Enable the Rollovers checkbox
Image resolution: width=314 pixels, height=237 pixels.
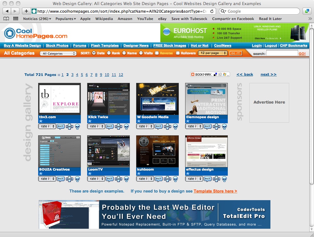point(178,53)
